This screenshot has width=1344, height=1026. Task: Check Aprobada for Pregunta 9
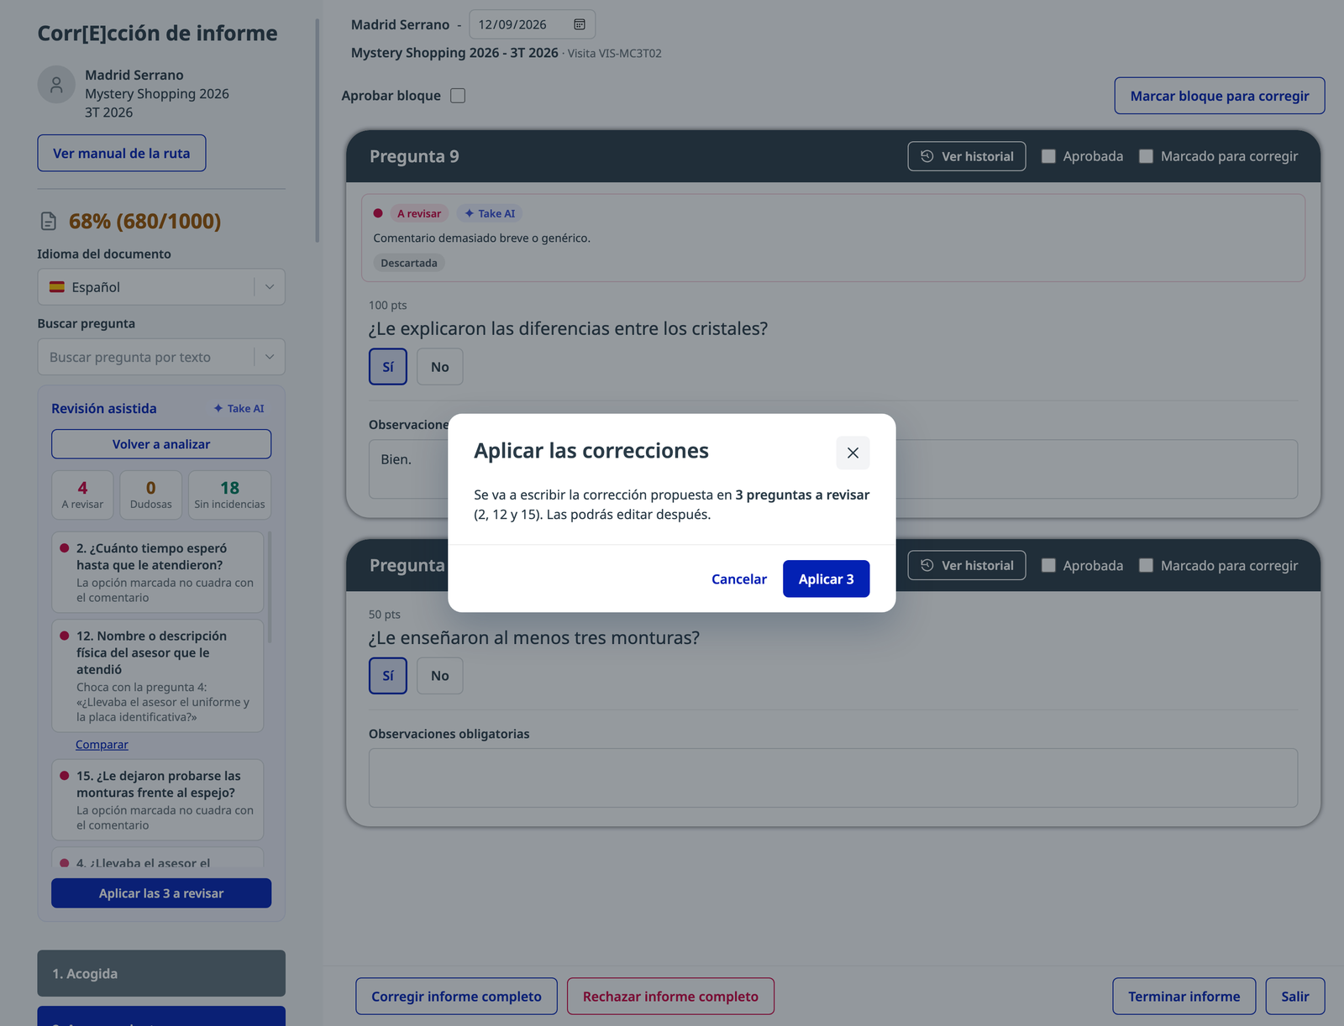point(1048,156)
